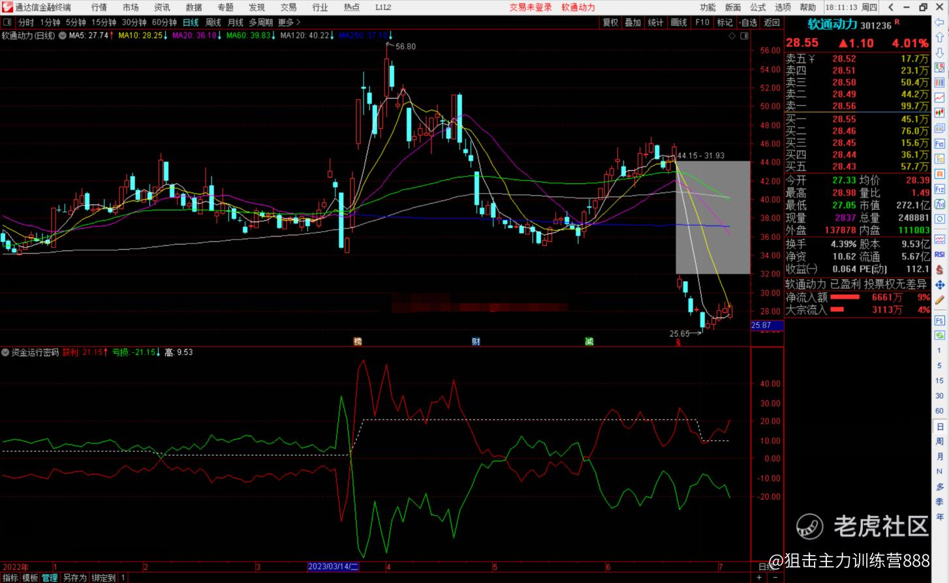Select the 日线 daily period
This screenshot has height=583, width=949.
point(191,22)
